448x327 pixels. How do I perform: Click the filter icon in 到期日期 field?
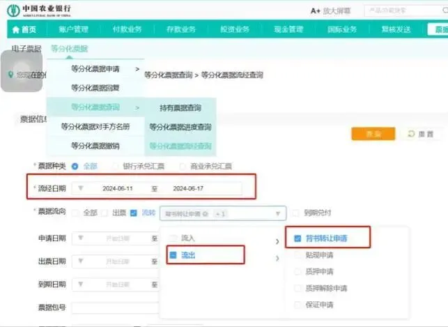(x=81, y=284)
